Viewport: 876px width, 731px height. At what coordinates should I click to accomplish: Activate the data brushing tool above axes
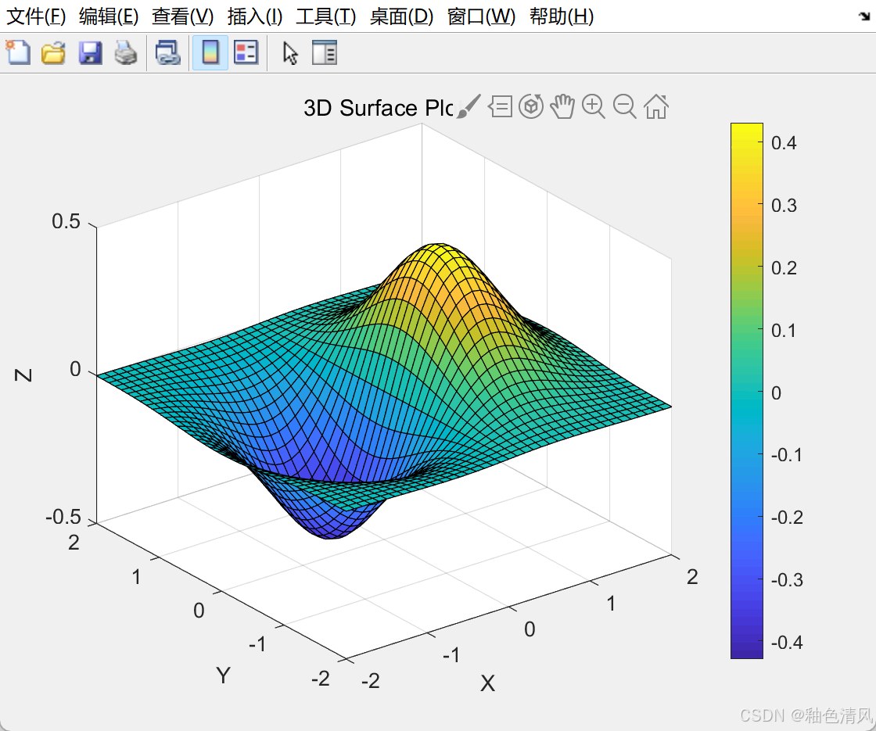tap(469, 106)
